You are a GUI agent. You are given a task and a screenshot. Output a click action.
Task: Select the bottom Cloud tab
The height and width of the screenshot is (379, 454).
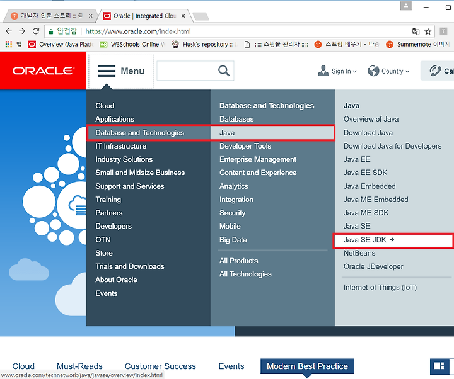coord(23,366)
